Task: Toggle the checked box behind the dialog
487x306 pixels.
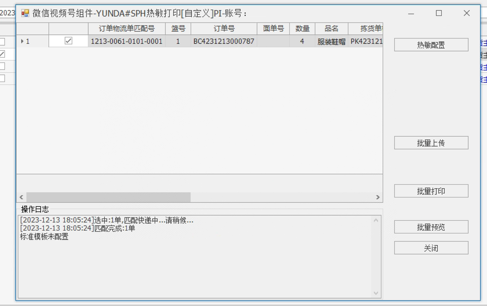Action: click(x=2, y=54)
